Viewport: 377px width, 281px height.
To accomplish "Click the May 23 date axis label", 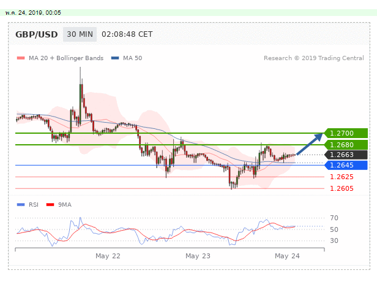I will (x=198, y=256).
